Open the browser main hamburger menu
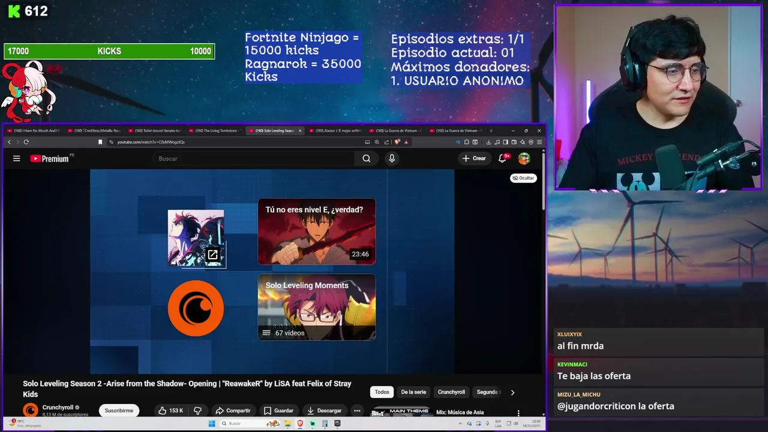The image size is (768, 432). [539, 142]
